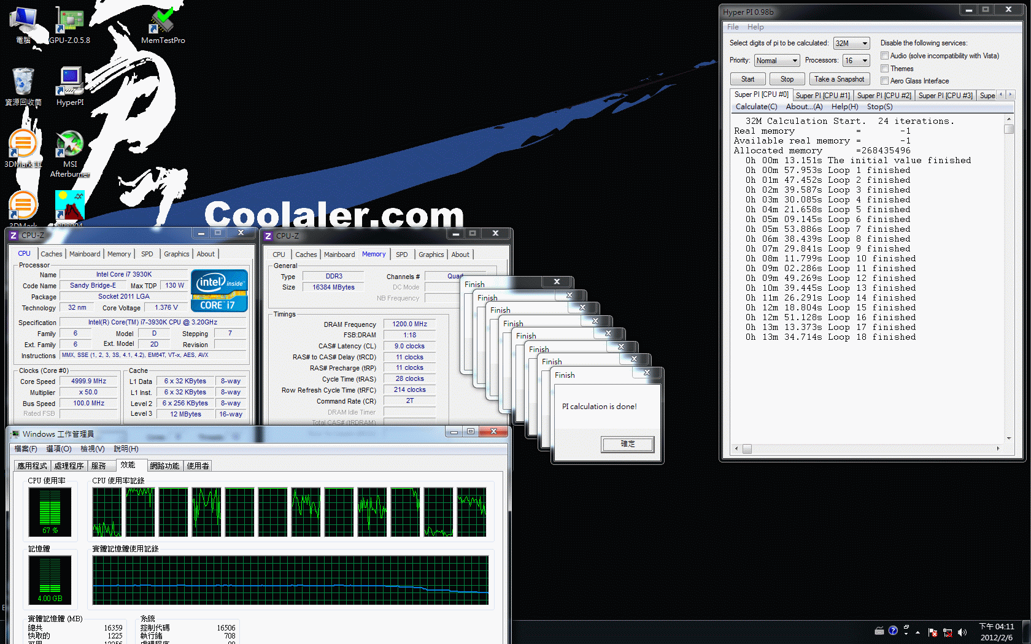The height and width of the screenshot is (644, 1031).
Task: Click the network disconnected tray icon
Action: (948, 632)
